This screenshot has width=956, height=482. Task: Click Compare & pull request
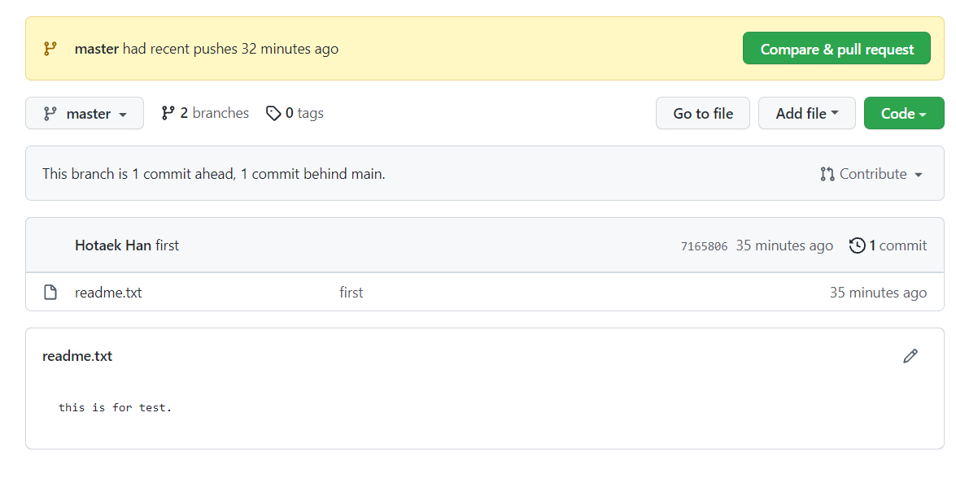coord(836,48)
